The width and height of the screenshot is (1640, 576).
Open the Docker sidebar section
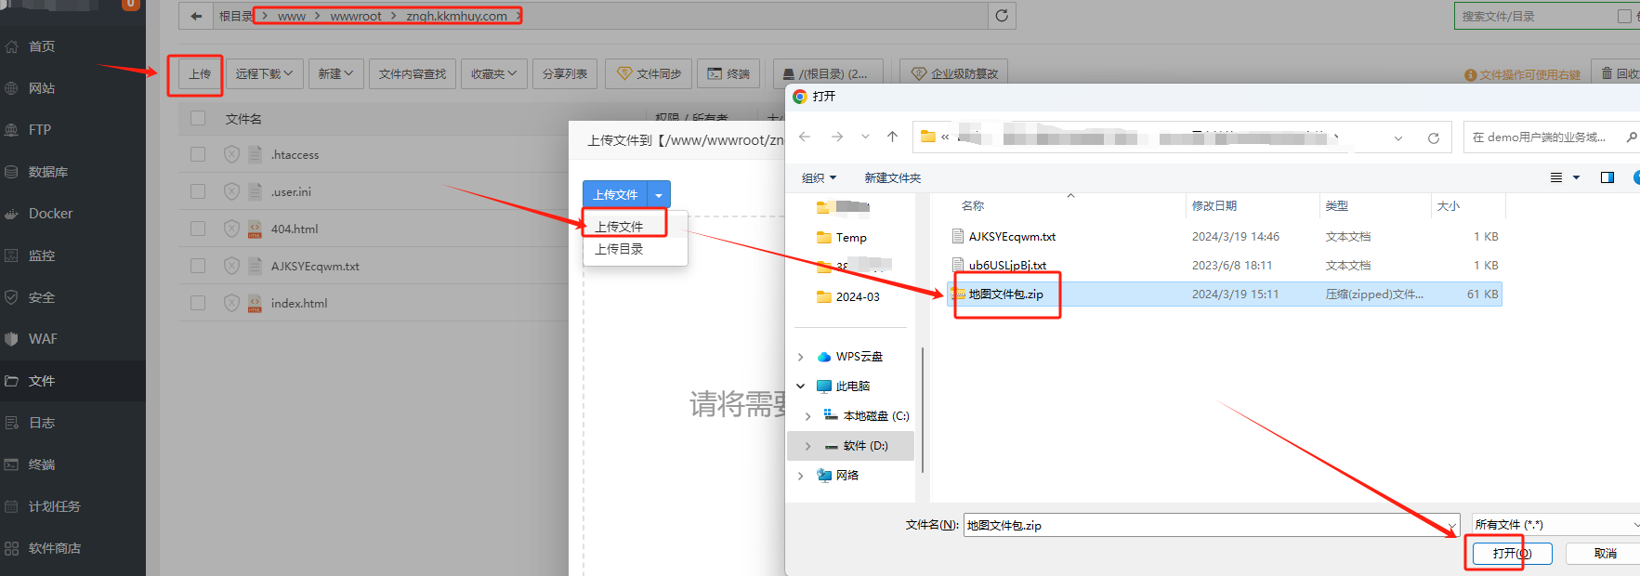(x=50, y=214)
